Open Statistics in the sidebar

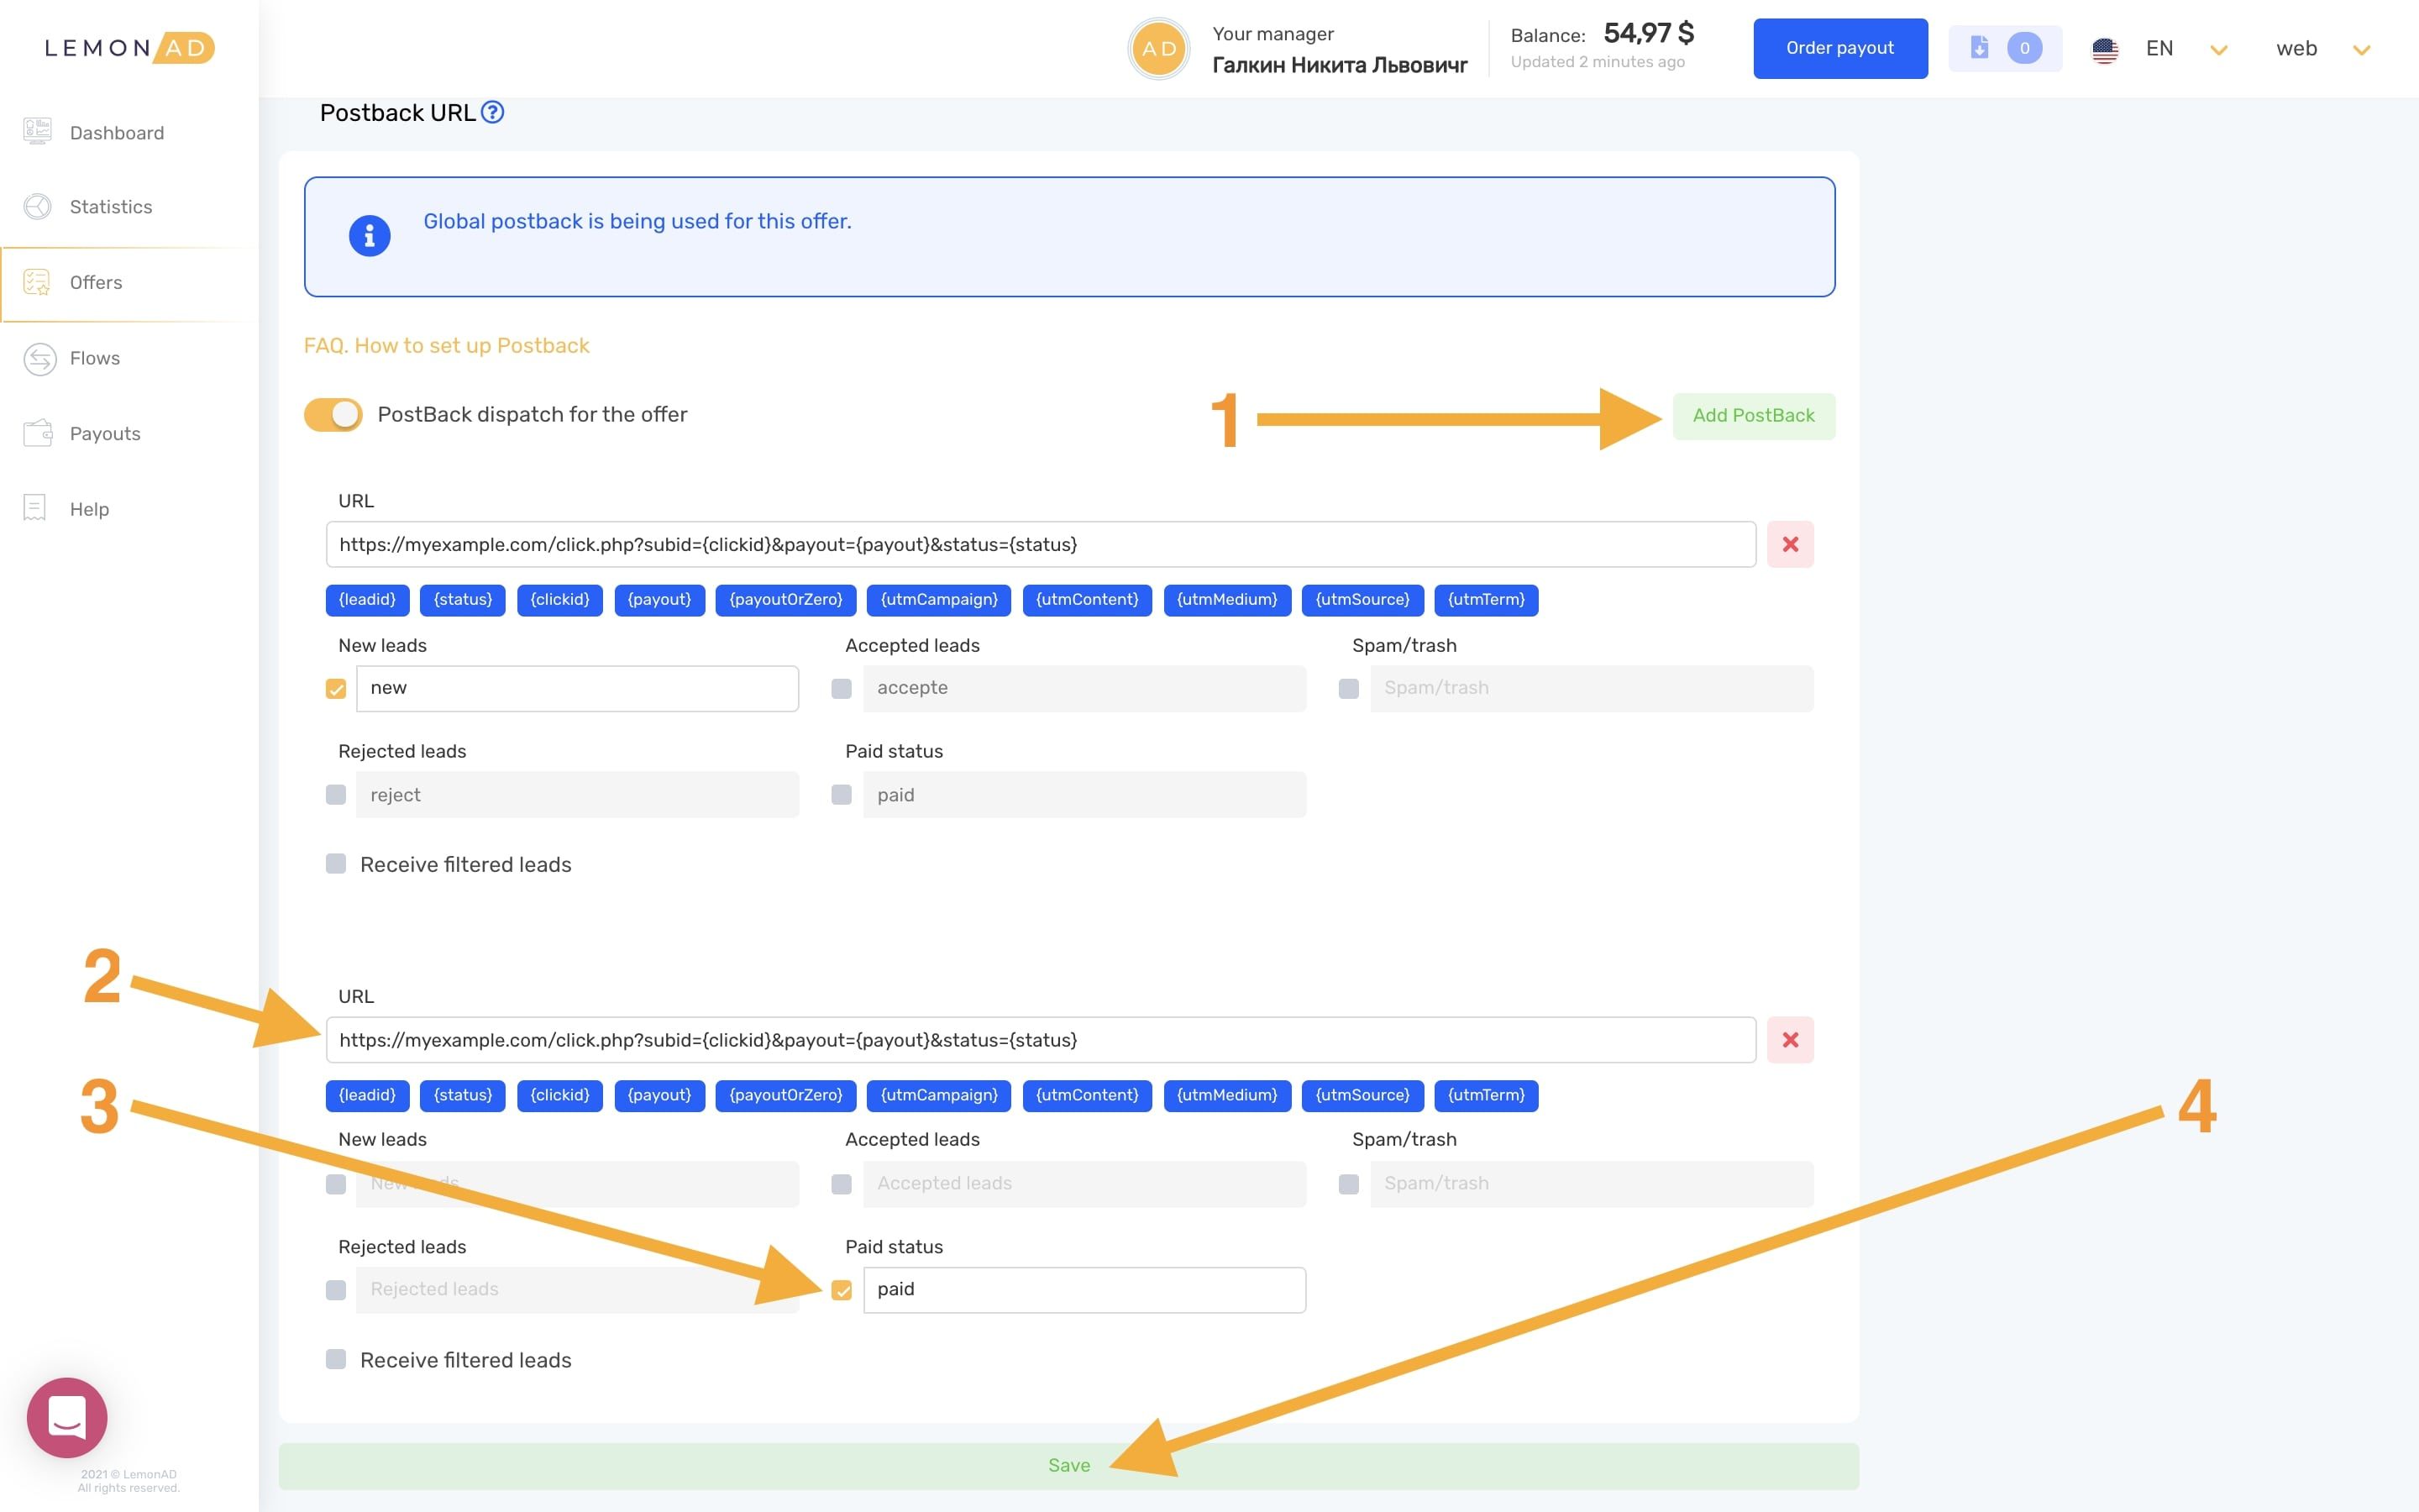point(110,207)
